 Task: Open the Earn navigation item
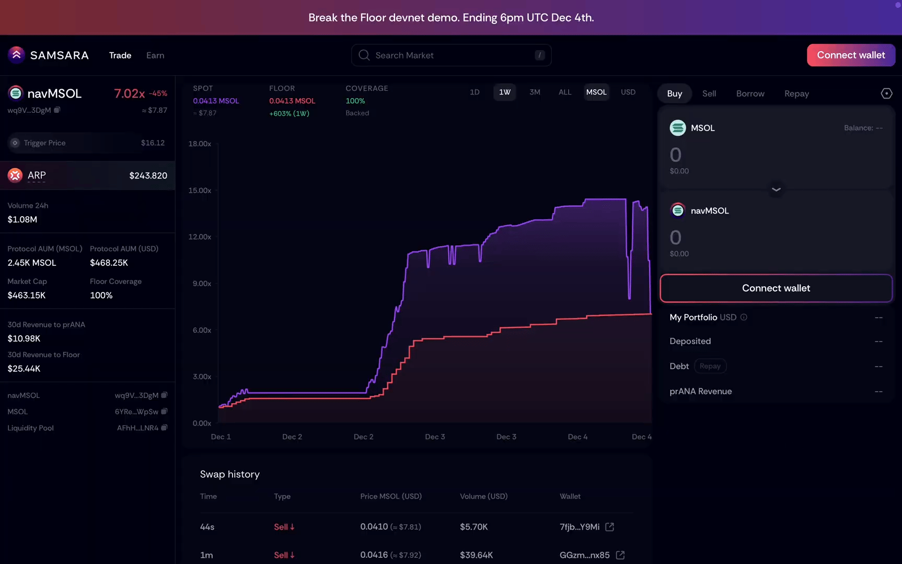click(x=155, y=55)
